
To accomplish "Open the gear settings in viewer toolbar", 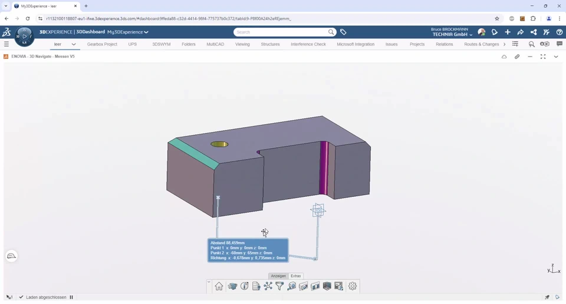I will point(353,286).
